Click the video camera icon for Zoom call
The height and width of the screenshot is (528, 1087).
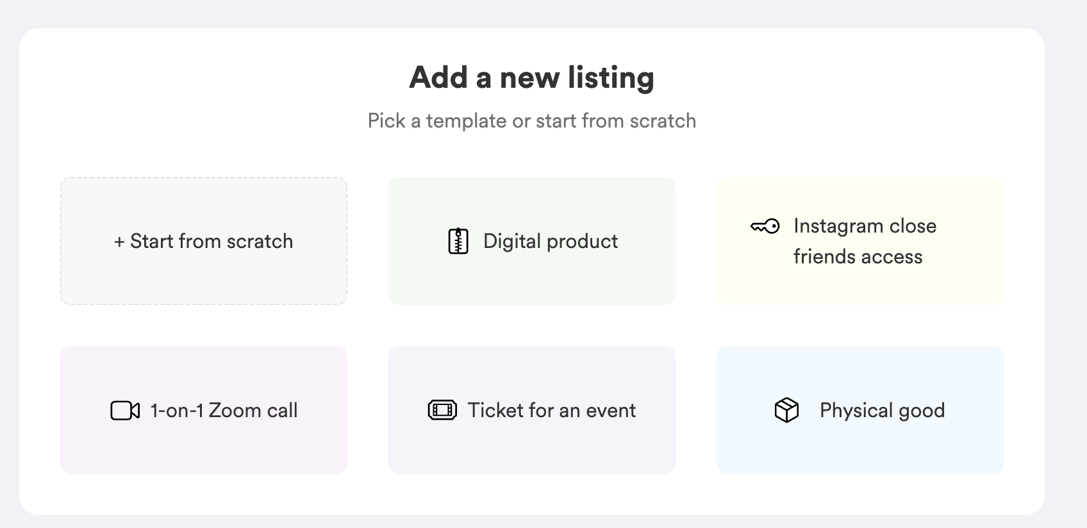(x=125, y=411)
